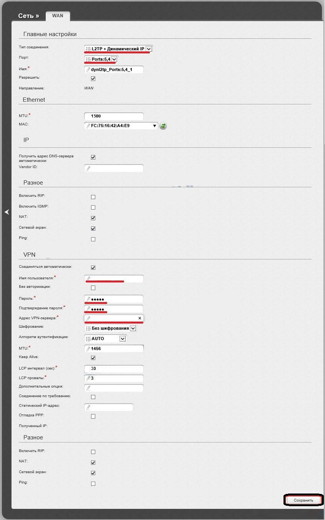Open the connection type dropdown (L2TP + Динамический IP)
The height and width of the screenshot is (520, 325).
(118, 49)
